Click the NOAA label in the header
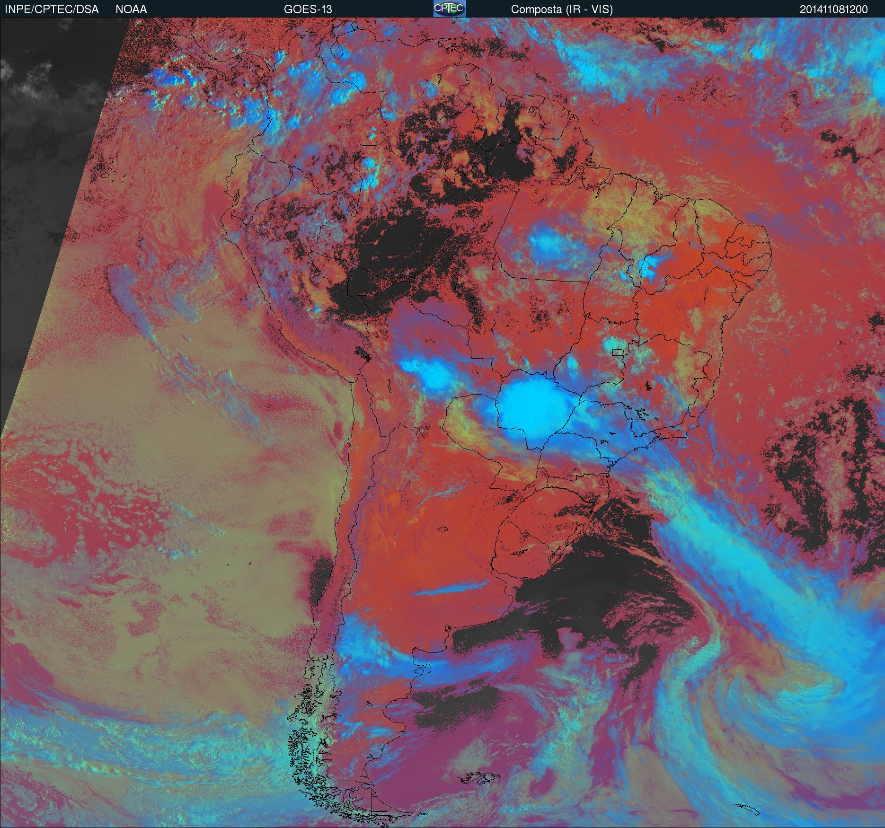This screenshot has width=885, height=828. (x=131, y=9)
